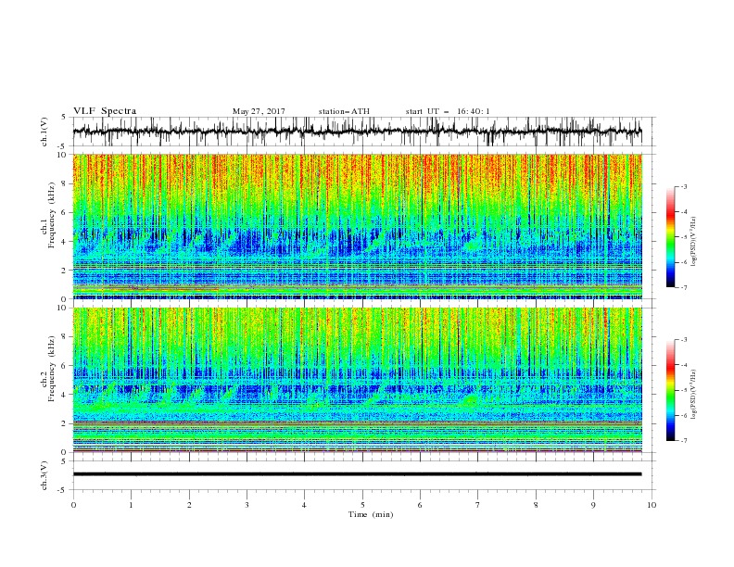
Task: Click time axis tick label "8"
Action: click(536, 505)
